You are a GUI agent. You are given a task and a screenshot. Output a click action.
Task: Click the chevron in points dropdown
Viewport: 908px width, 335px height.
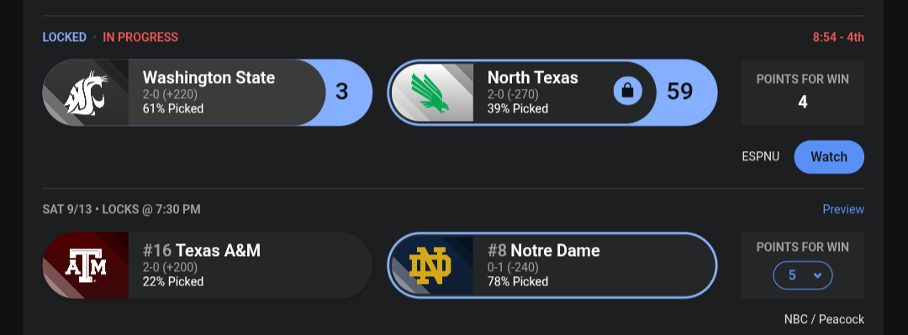click(818, 275)
